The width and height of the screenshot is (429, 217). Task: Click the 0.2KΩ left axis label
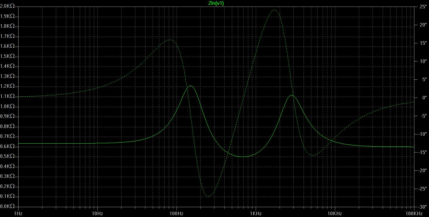[7, 187]
